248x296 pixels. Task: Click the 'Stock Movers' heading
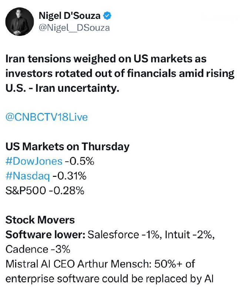[x=40, y=220]
